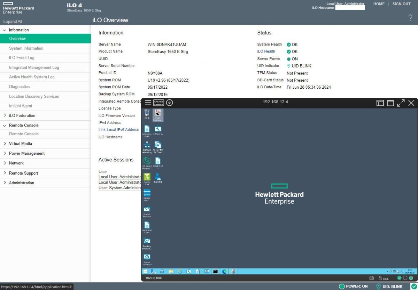418x290 pixels.
Task: Select Overview in the navigation
Action: pos(45,39)
